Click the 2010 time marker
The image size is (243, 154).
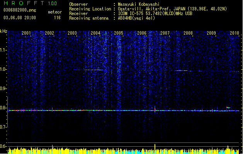(235, 33)
